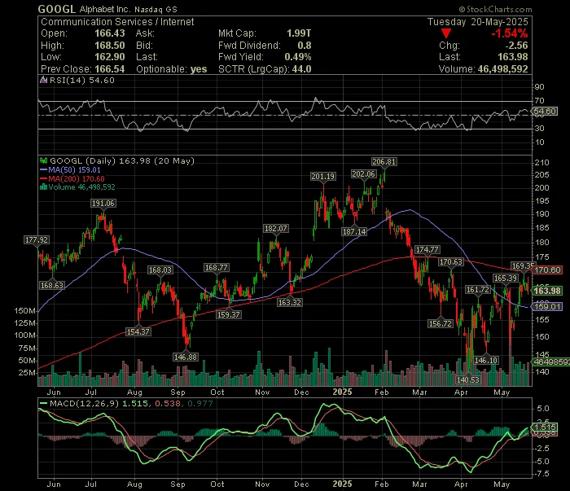
Task: Click the blue 159.01 MA(50) axis tag
Action: point(547,307)
